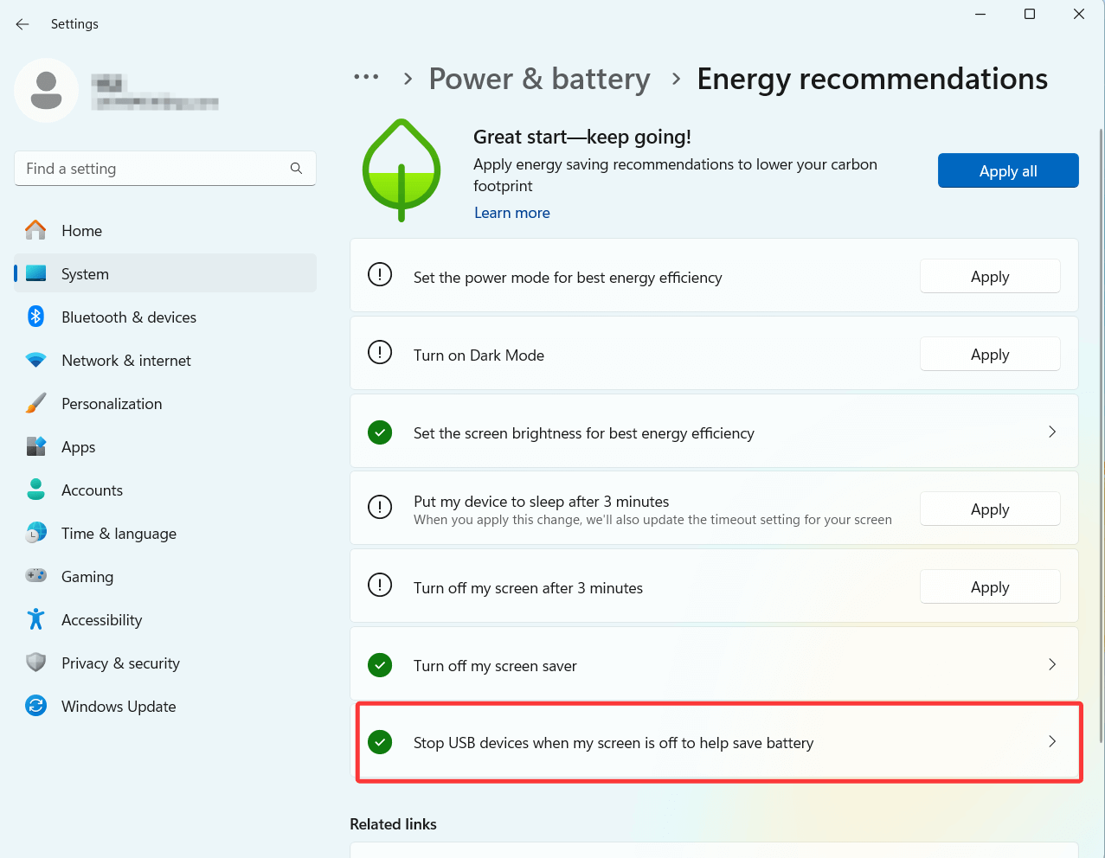Open the breadcrumb ellipsis menu
Screen dimensions: 1105x858
click(366, 78)
